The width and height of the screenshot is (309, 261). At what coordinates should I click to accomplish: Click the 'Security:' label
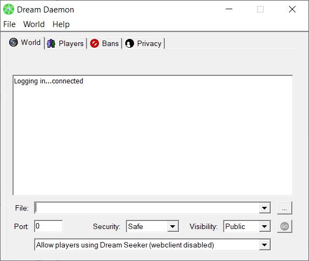tap(106, 226)
